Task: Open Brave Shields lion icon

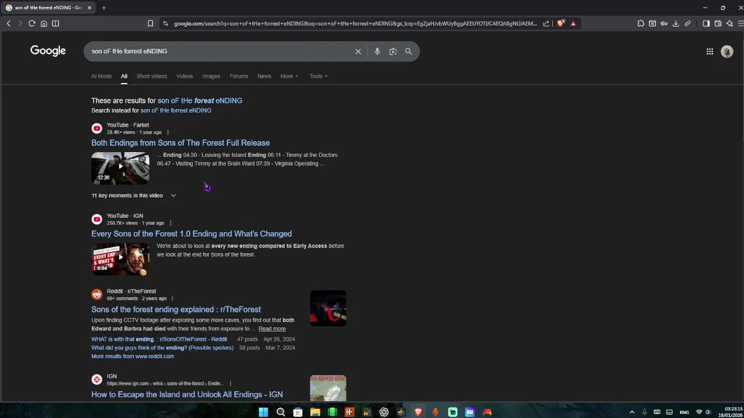Action: click(x=560, y=23)
